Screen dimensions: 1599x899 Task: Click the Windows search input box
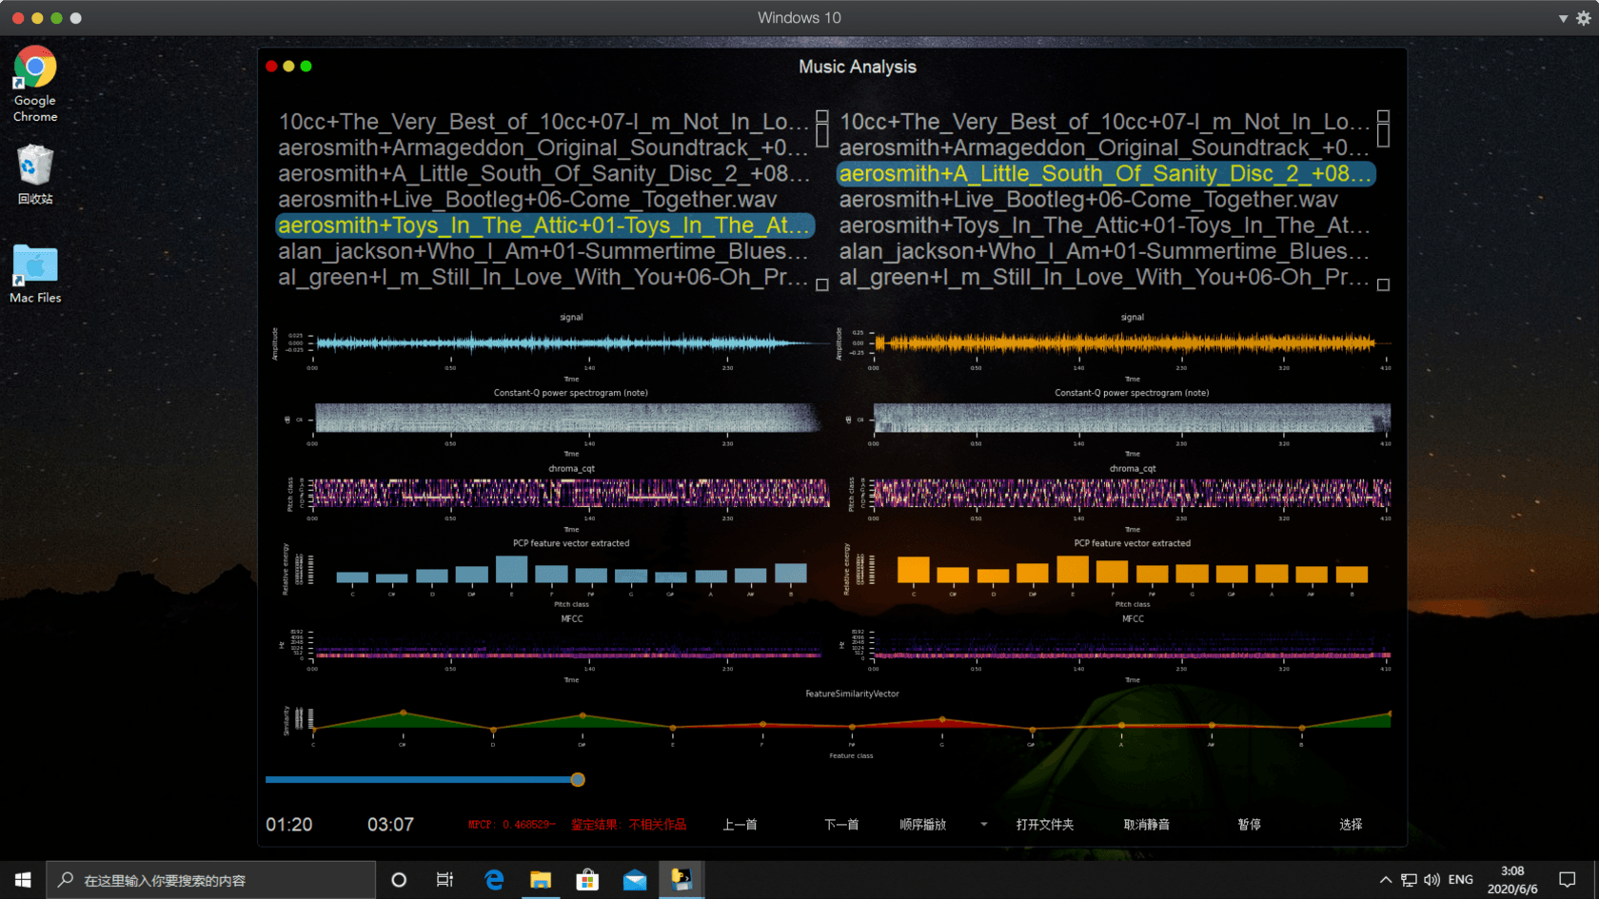(211, 880)
